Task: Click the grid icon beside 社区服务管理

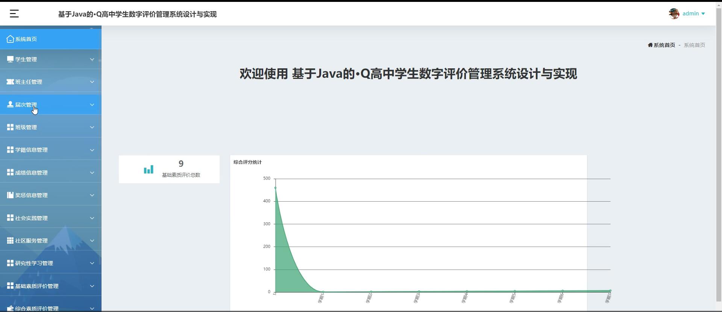Action: [10, 240]
